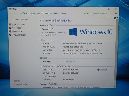
Task: Click システム breadcrumb in address bar
Action: coord(63,13)
